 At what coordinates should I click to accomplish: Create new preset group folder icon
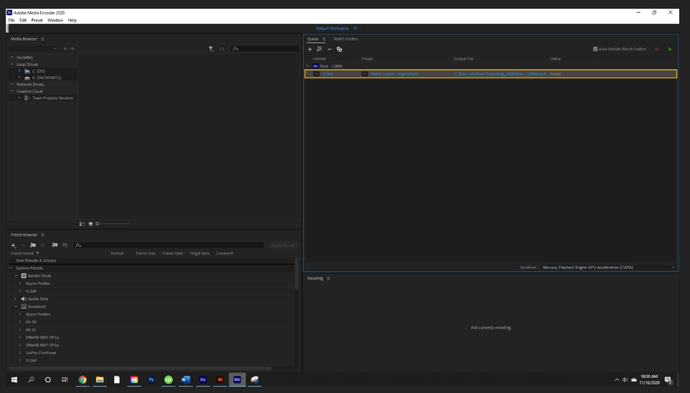[33, 245]
